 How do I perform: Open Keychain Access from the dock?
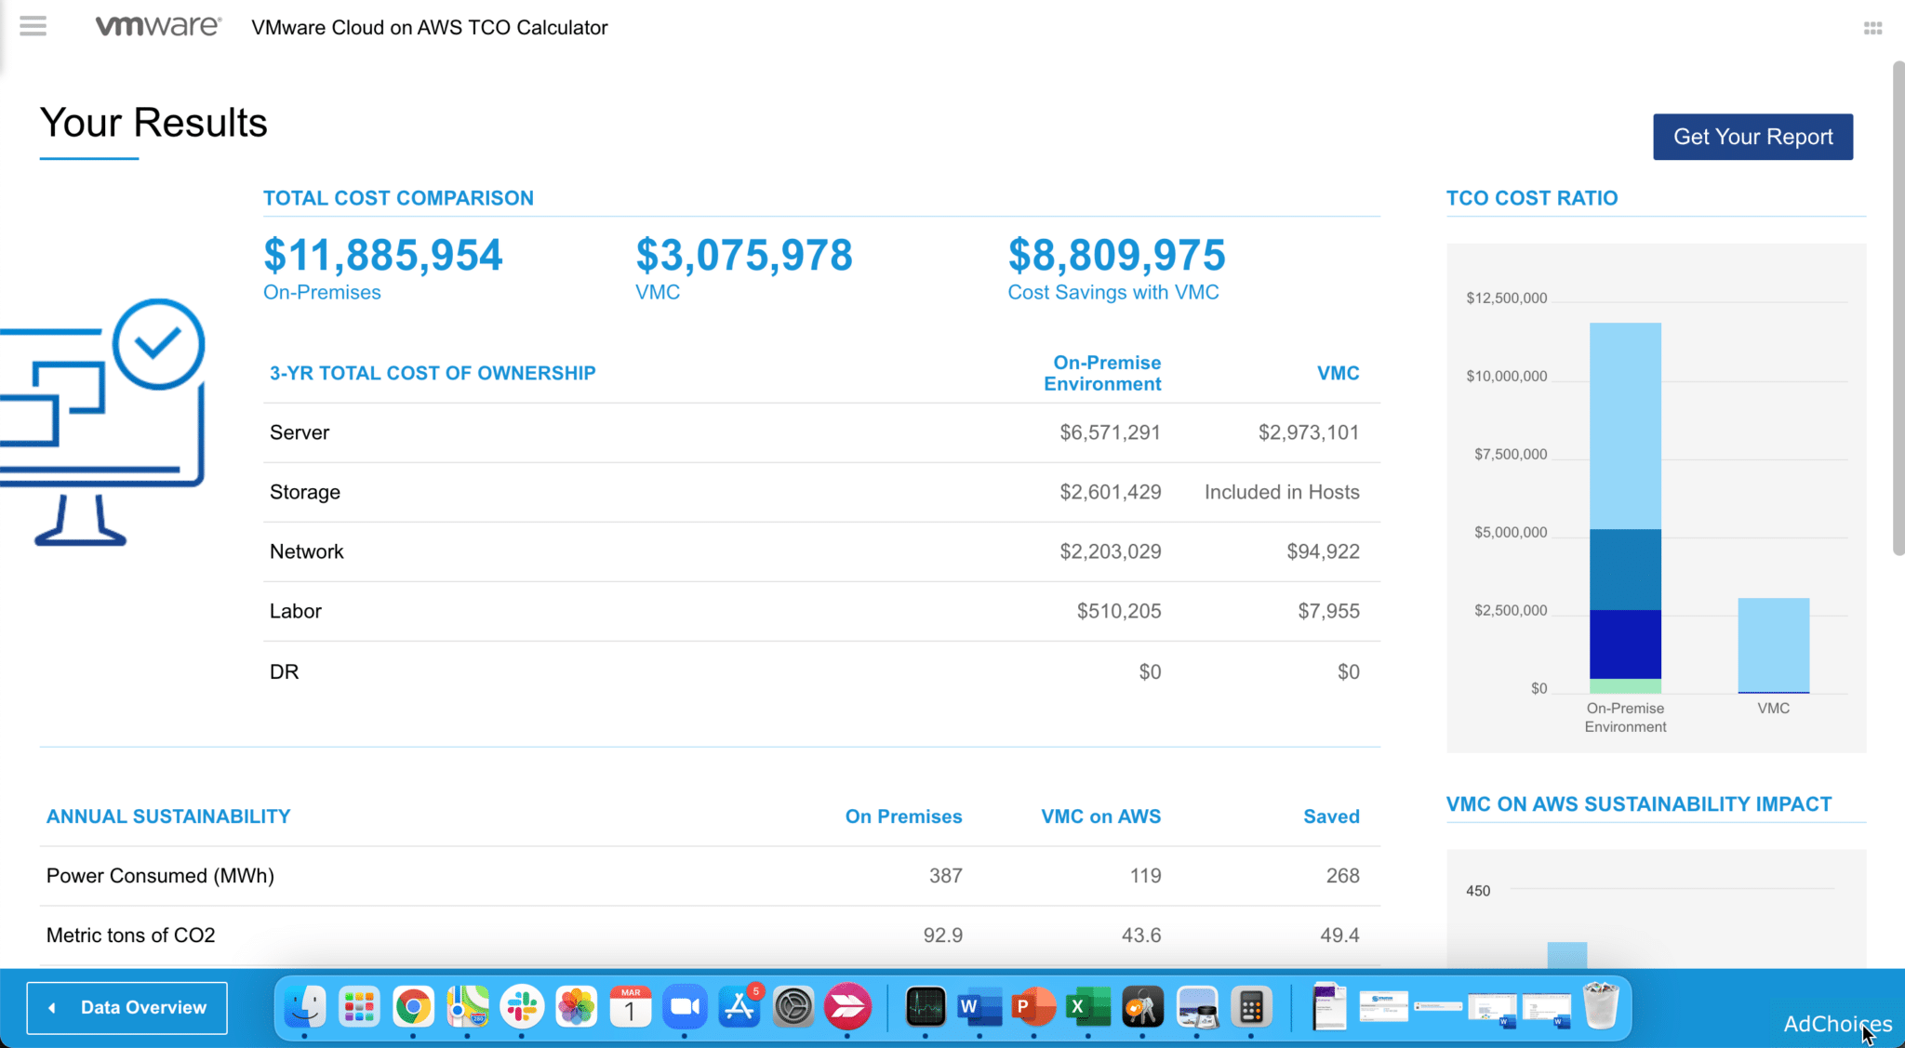tap(1142, 1006)
